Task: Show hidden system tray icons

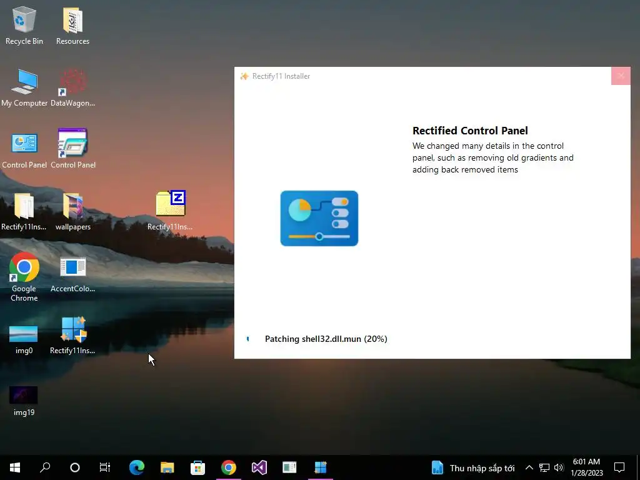Action: 529,467
